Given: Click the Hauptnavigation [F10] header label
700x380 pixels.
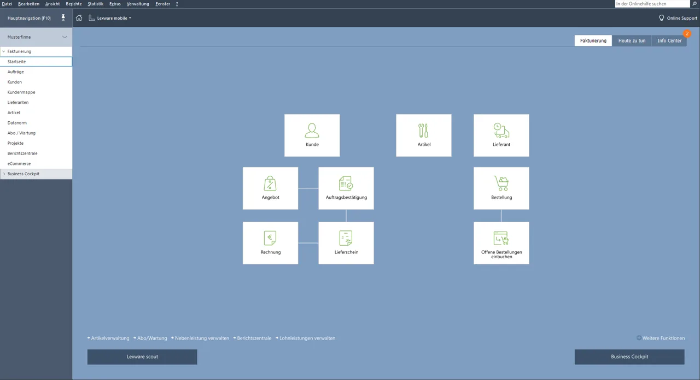Looking at the screenshot, I should click(29, 18).
